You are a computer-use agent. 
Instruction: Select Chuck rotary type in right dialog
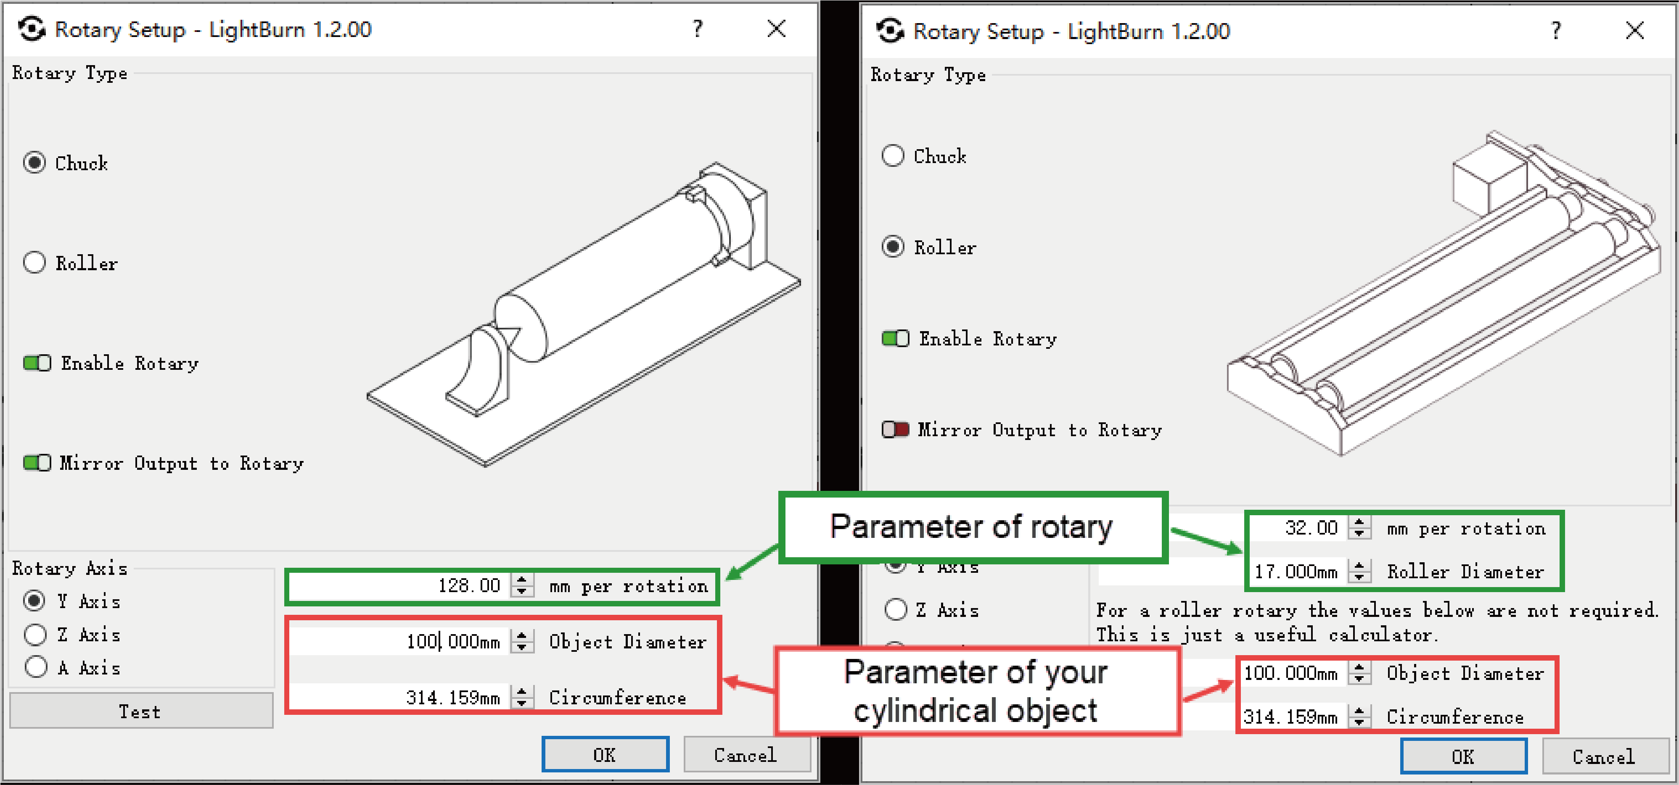(924, 155)
